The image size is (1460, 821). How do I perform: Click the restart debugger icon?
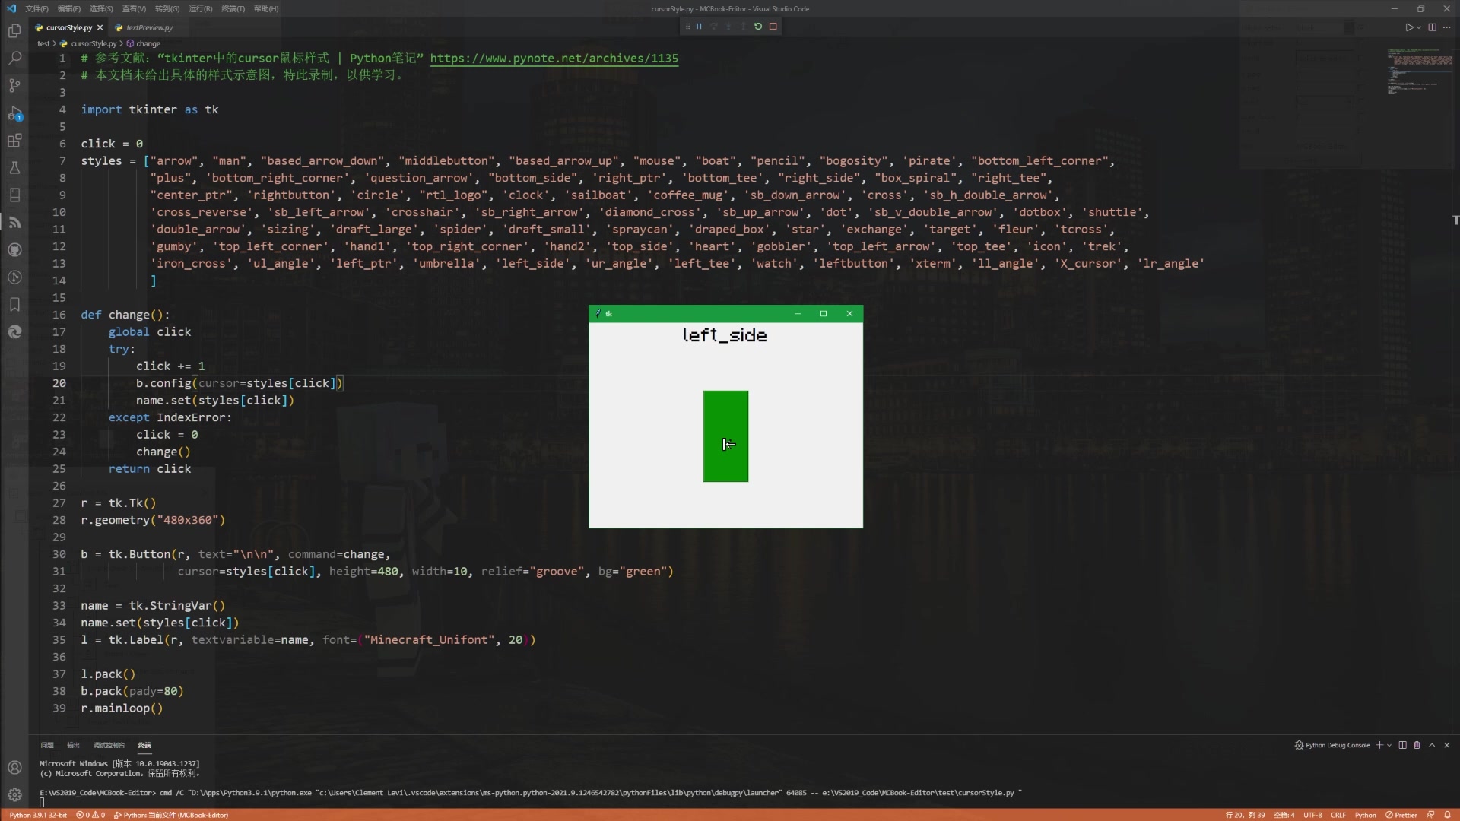(757, 26)
